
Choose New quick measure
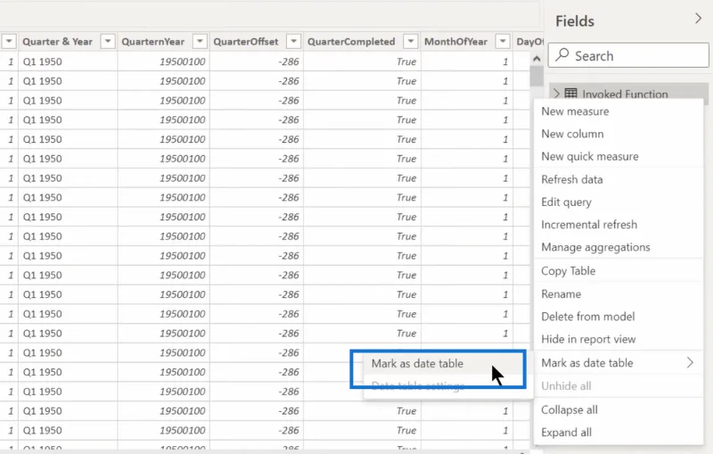(619, 156)
